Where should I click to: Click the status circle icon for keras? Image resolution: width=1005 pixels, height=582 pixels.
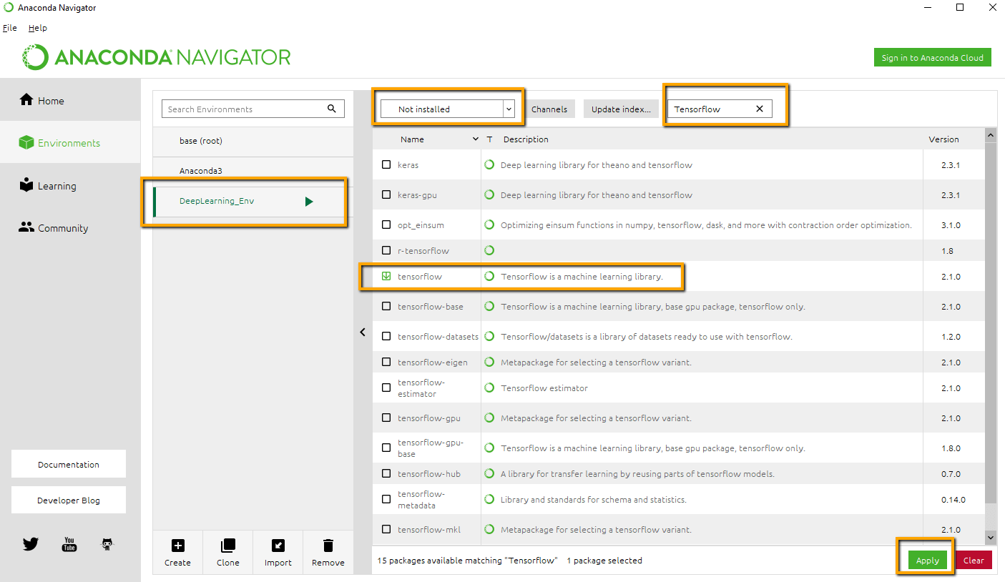(489, 164)
